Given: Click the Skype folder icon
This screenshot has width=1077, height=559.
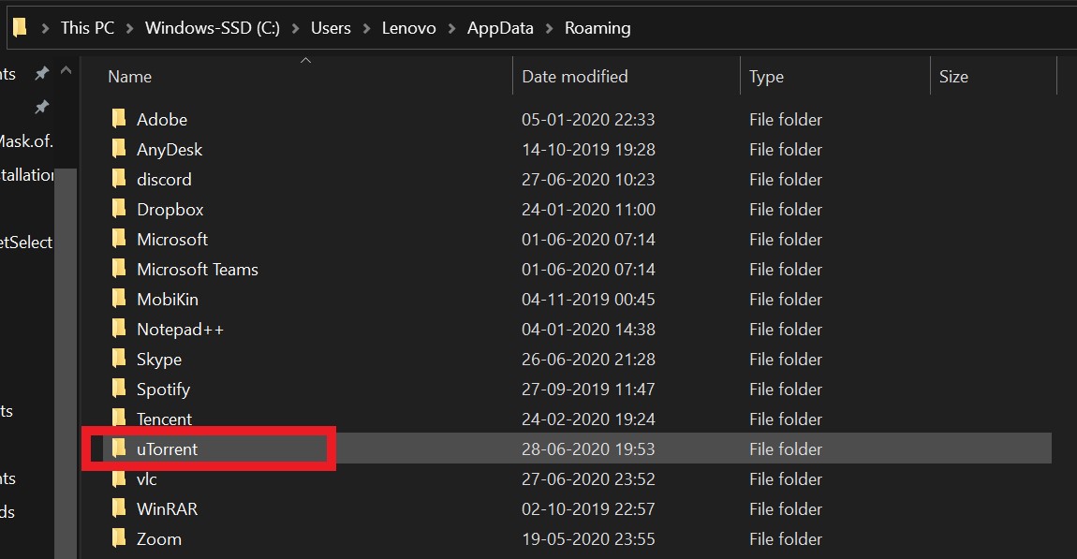Looking at the screenshot, I should (x=119, y=359).
